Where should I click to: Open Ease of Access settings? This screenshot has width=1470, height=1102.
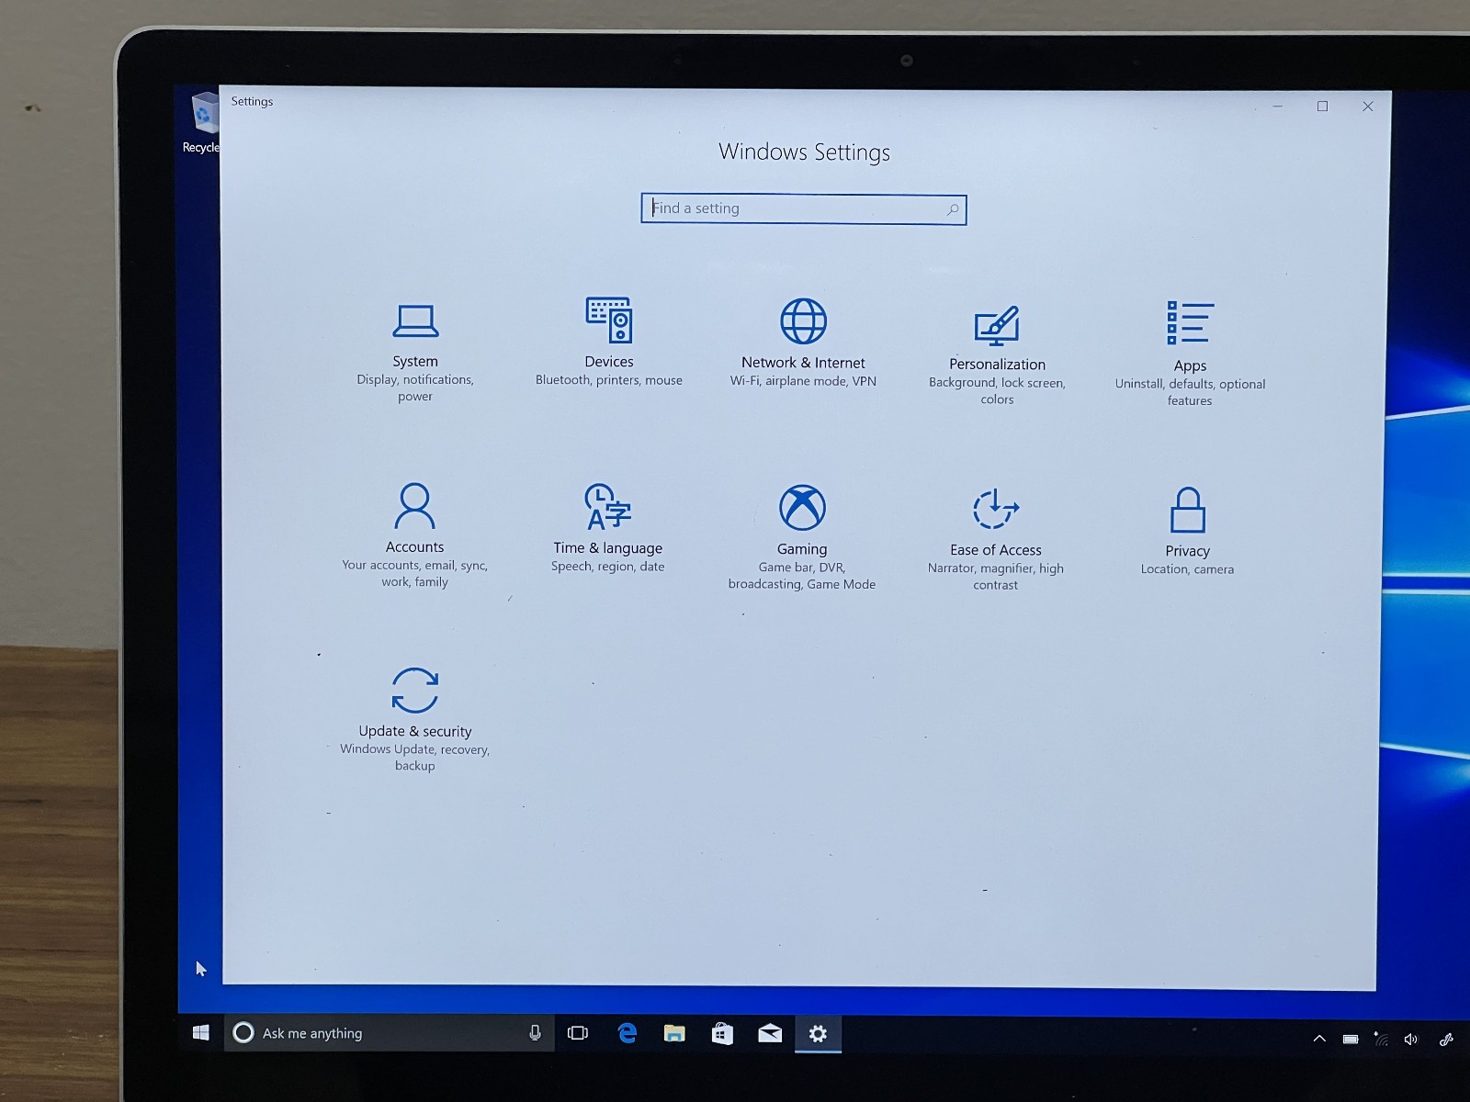tap(996, 539)
